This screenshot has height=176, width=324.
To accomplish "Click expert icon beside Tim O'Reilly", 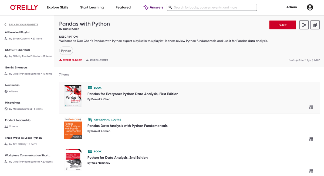I will coord(6,144).
